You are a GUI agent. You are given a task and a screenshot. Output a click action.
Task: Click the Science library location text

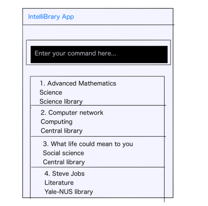61,102
